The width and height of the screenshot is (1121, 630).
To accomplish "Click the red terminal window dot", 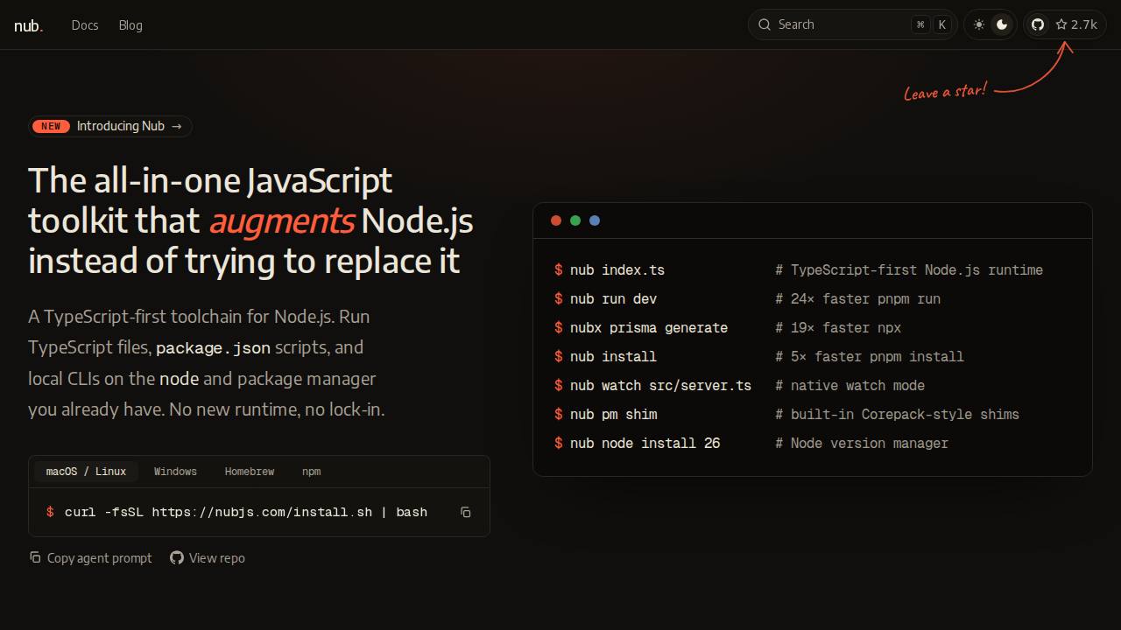I will click(555, 220).
